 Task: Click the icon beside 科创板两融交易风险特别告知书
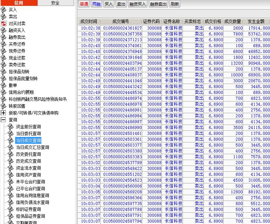(x=3, y=99)
